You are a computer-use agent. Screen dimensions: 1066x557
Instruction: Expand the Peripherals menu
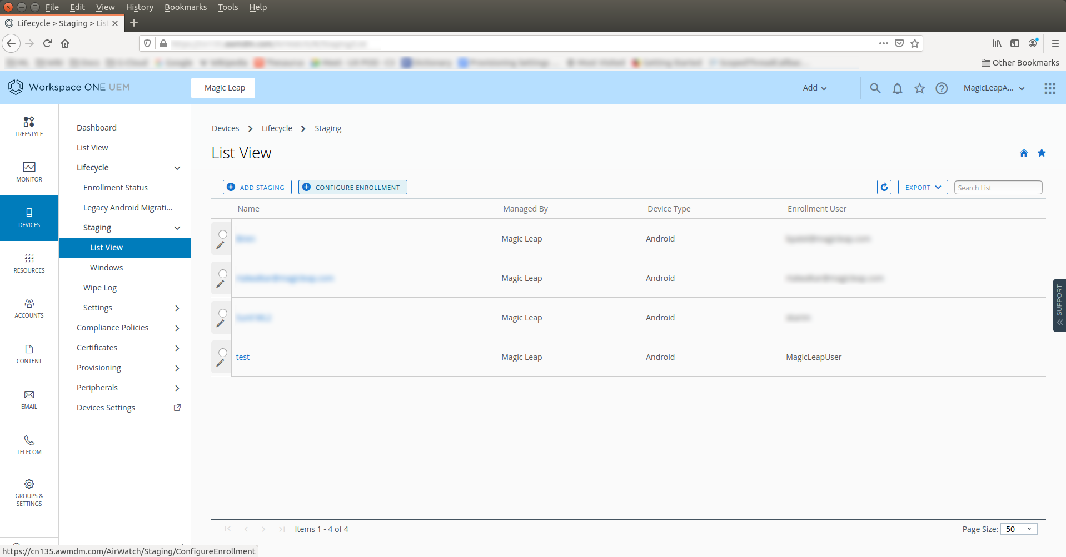(x=177, y=388)
